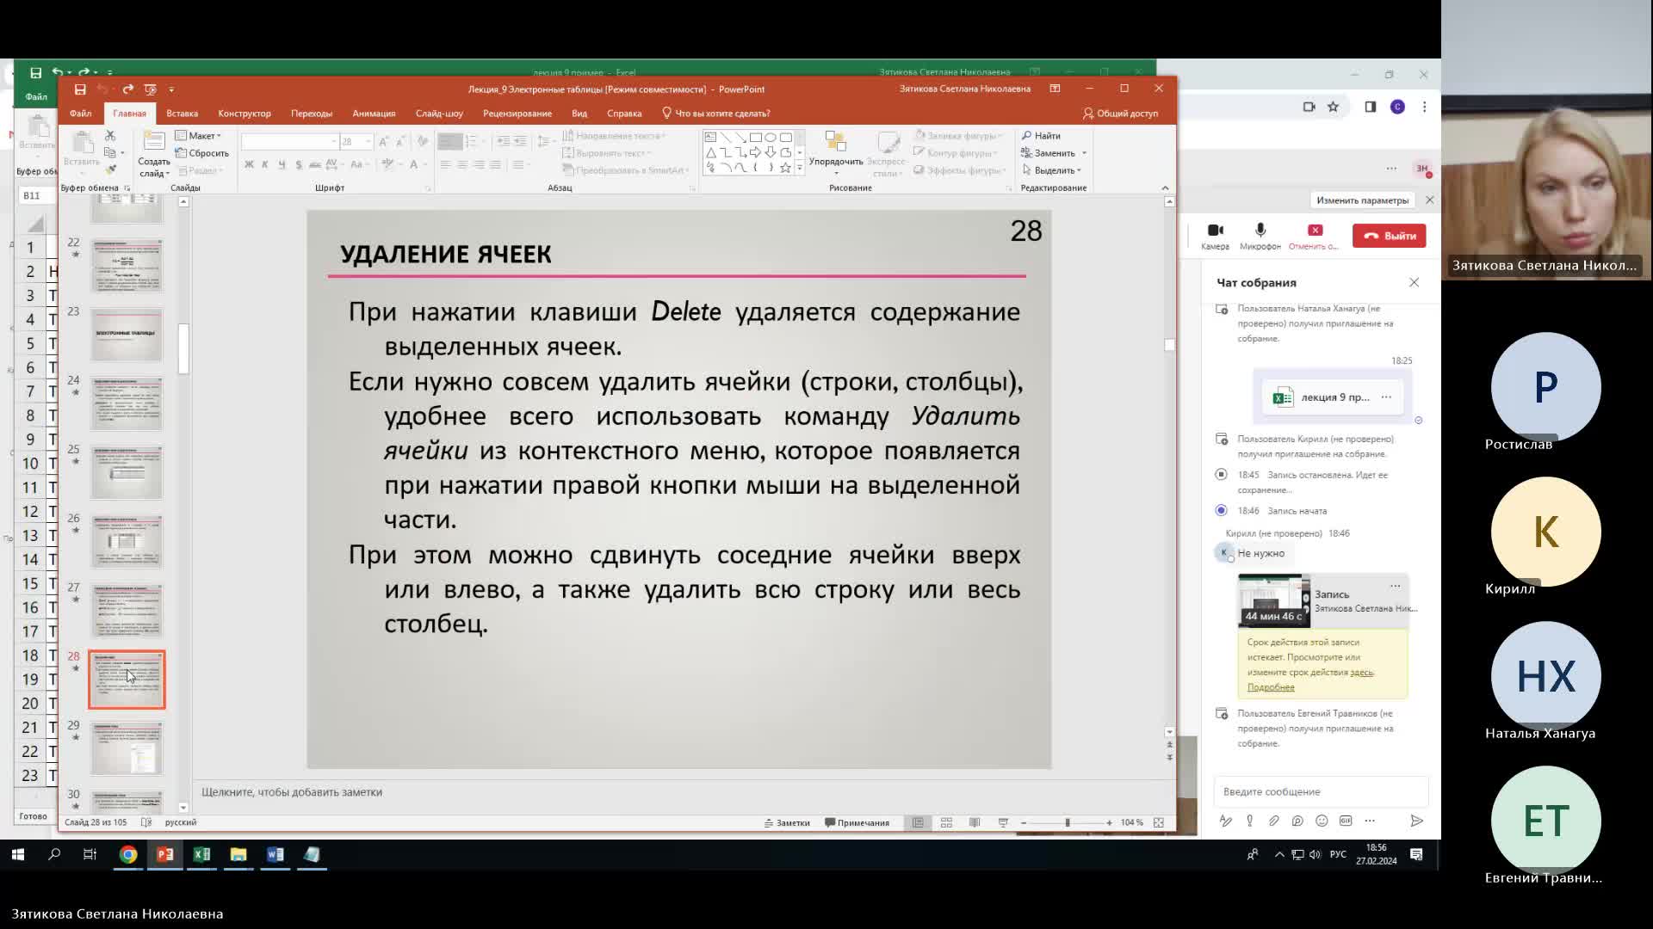Save the presentation via quick access toolbar

pos(80,89)
